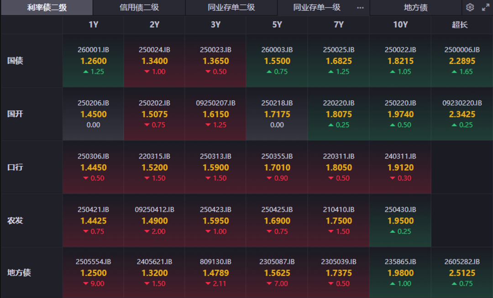
Task: Open bond 2500006.IB cell
Action: pos(462,61)
